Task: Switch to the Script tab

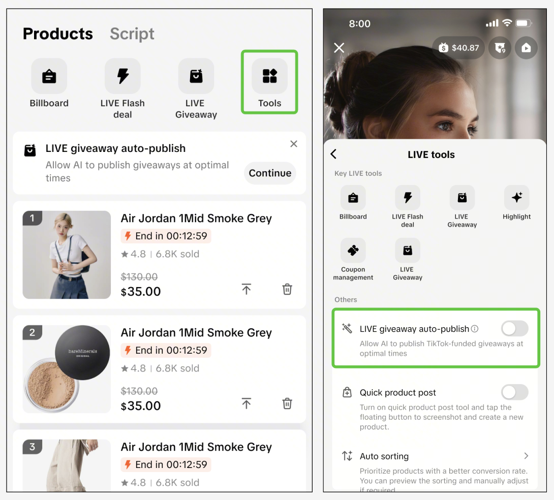Action: [132, 34]
